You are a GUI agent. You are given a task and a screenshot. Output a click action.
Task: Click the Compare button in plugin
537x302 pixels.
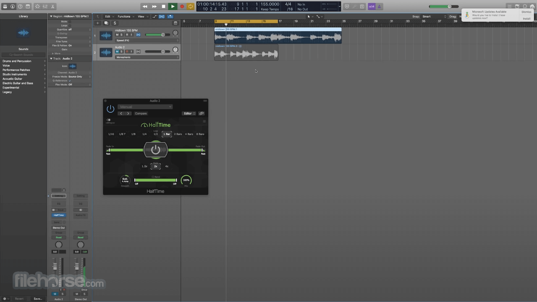141,113
